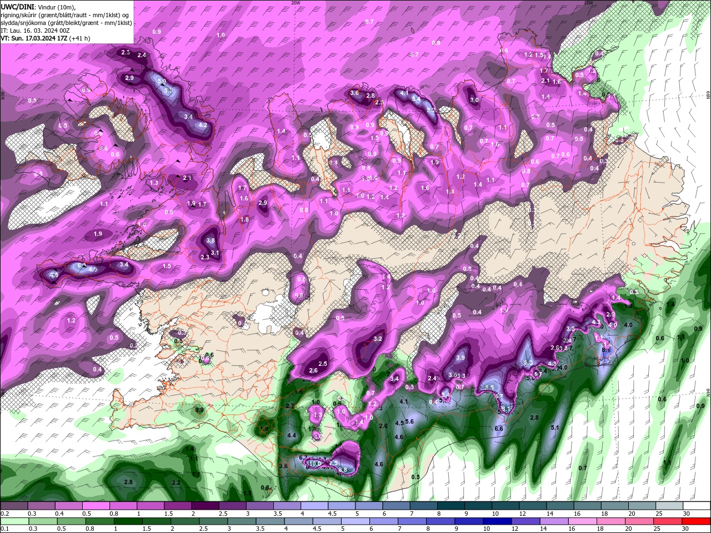Click the light grey 25 swatch in upper legend
This screenshot has height=533, width=711.
(669, 506)
